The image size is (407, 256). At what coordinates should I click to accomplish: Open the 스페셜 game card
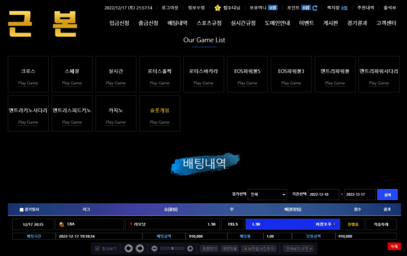72,74
